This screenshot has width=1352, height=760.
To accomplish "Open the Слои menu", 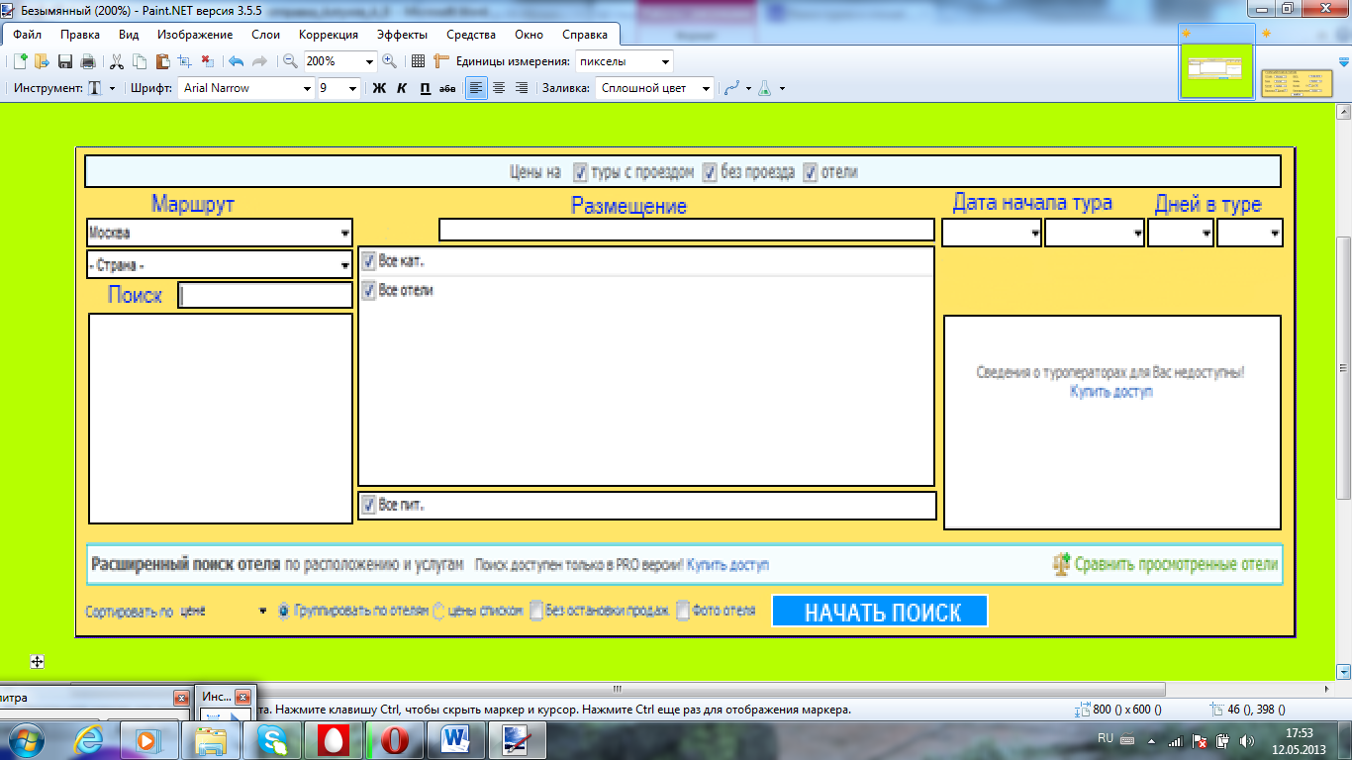I will pos(266,35).
